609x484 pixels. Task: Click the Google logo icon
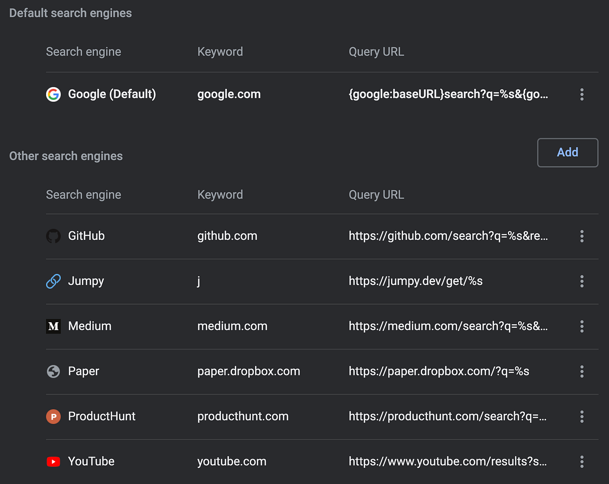(x=53, y=94)
